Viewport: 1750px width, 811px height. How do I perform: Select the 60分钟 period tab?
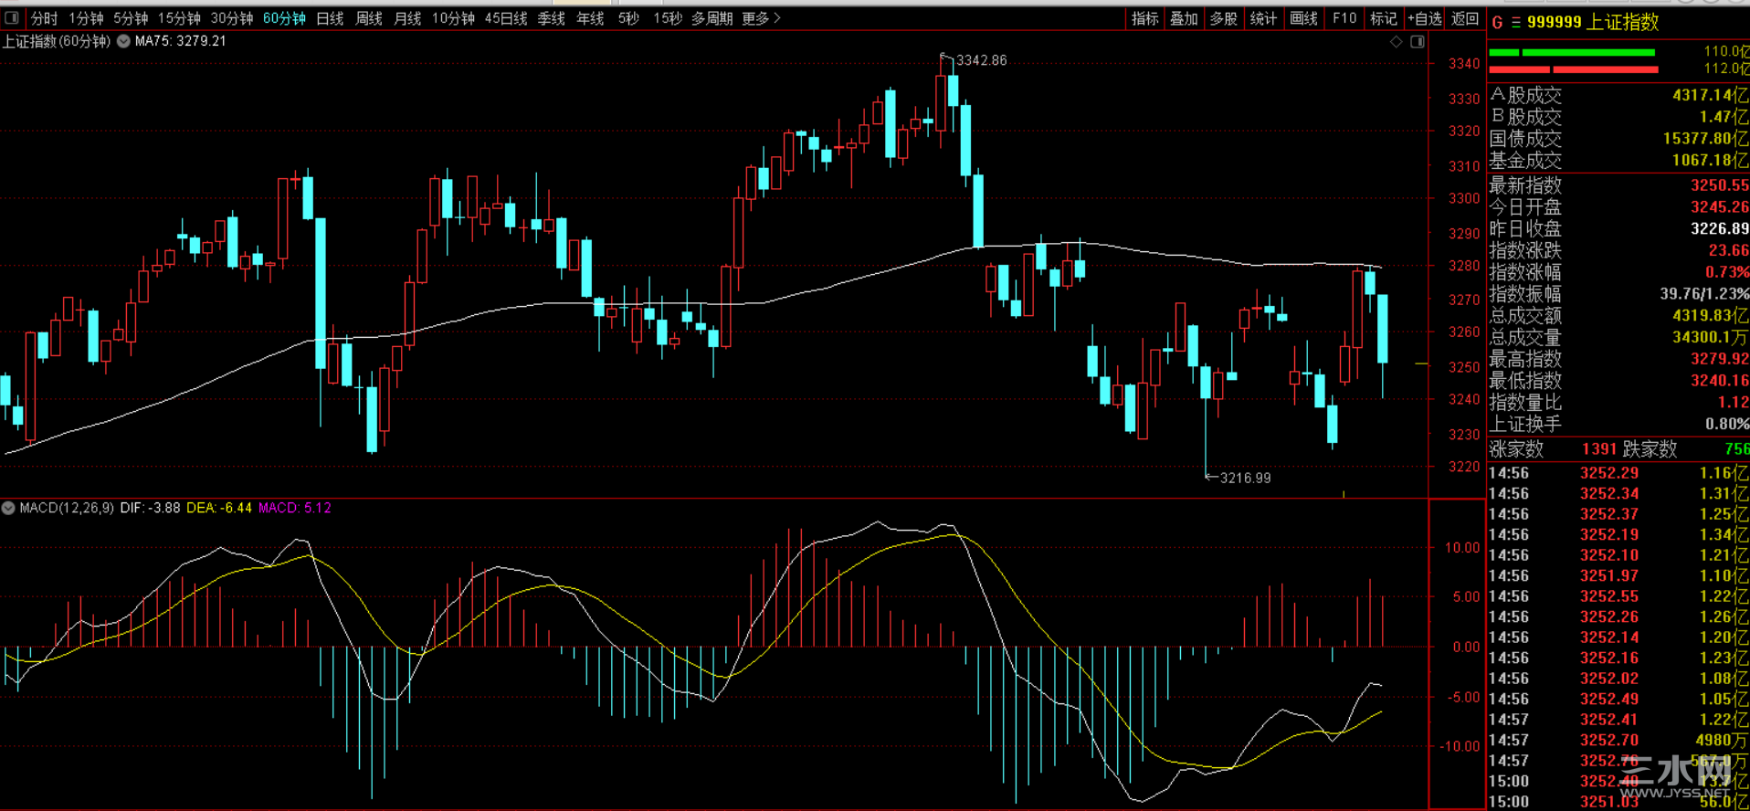point(284,18)
